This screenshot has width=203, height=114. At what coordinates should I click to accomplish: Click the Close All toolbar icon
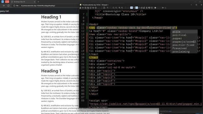(93, 8)
